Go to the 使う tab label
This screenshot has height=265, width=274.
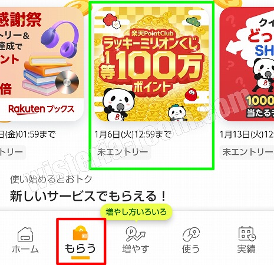pos(191,249)
